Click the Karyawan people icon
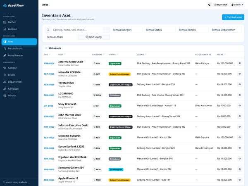Screen dimensions: 248x186 click(x=5, y=89)
